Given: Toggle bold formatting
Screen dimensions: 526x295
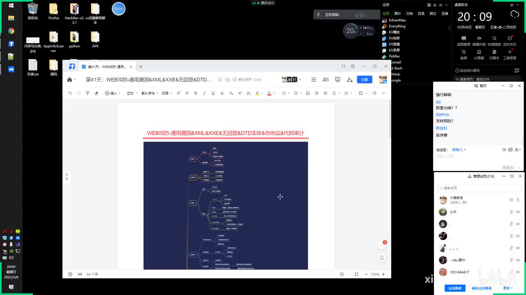Looking at the screenshot, I should 196,93.
